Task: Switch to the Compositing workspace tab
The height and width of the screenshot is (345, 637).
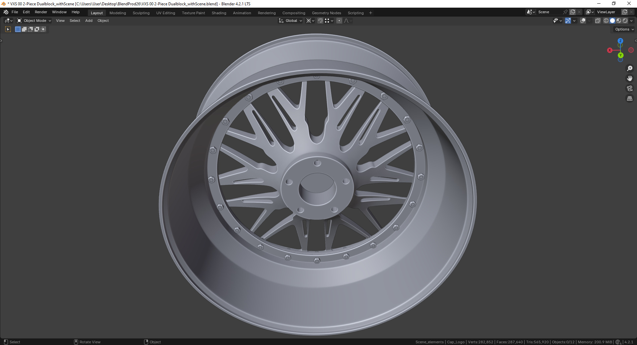Action: point(293,13)
